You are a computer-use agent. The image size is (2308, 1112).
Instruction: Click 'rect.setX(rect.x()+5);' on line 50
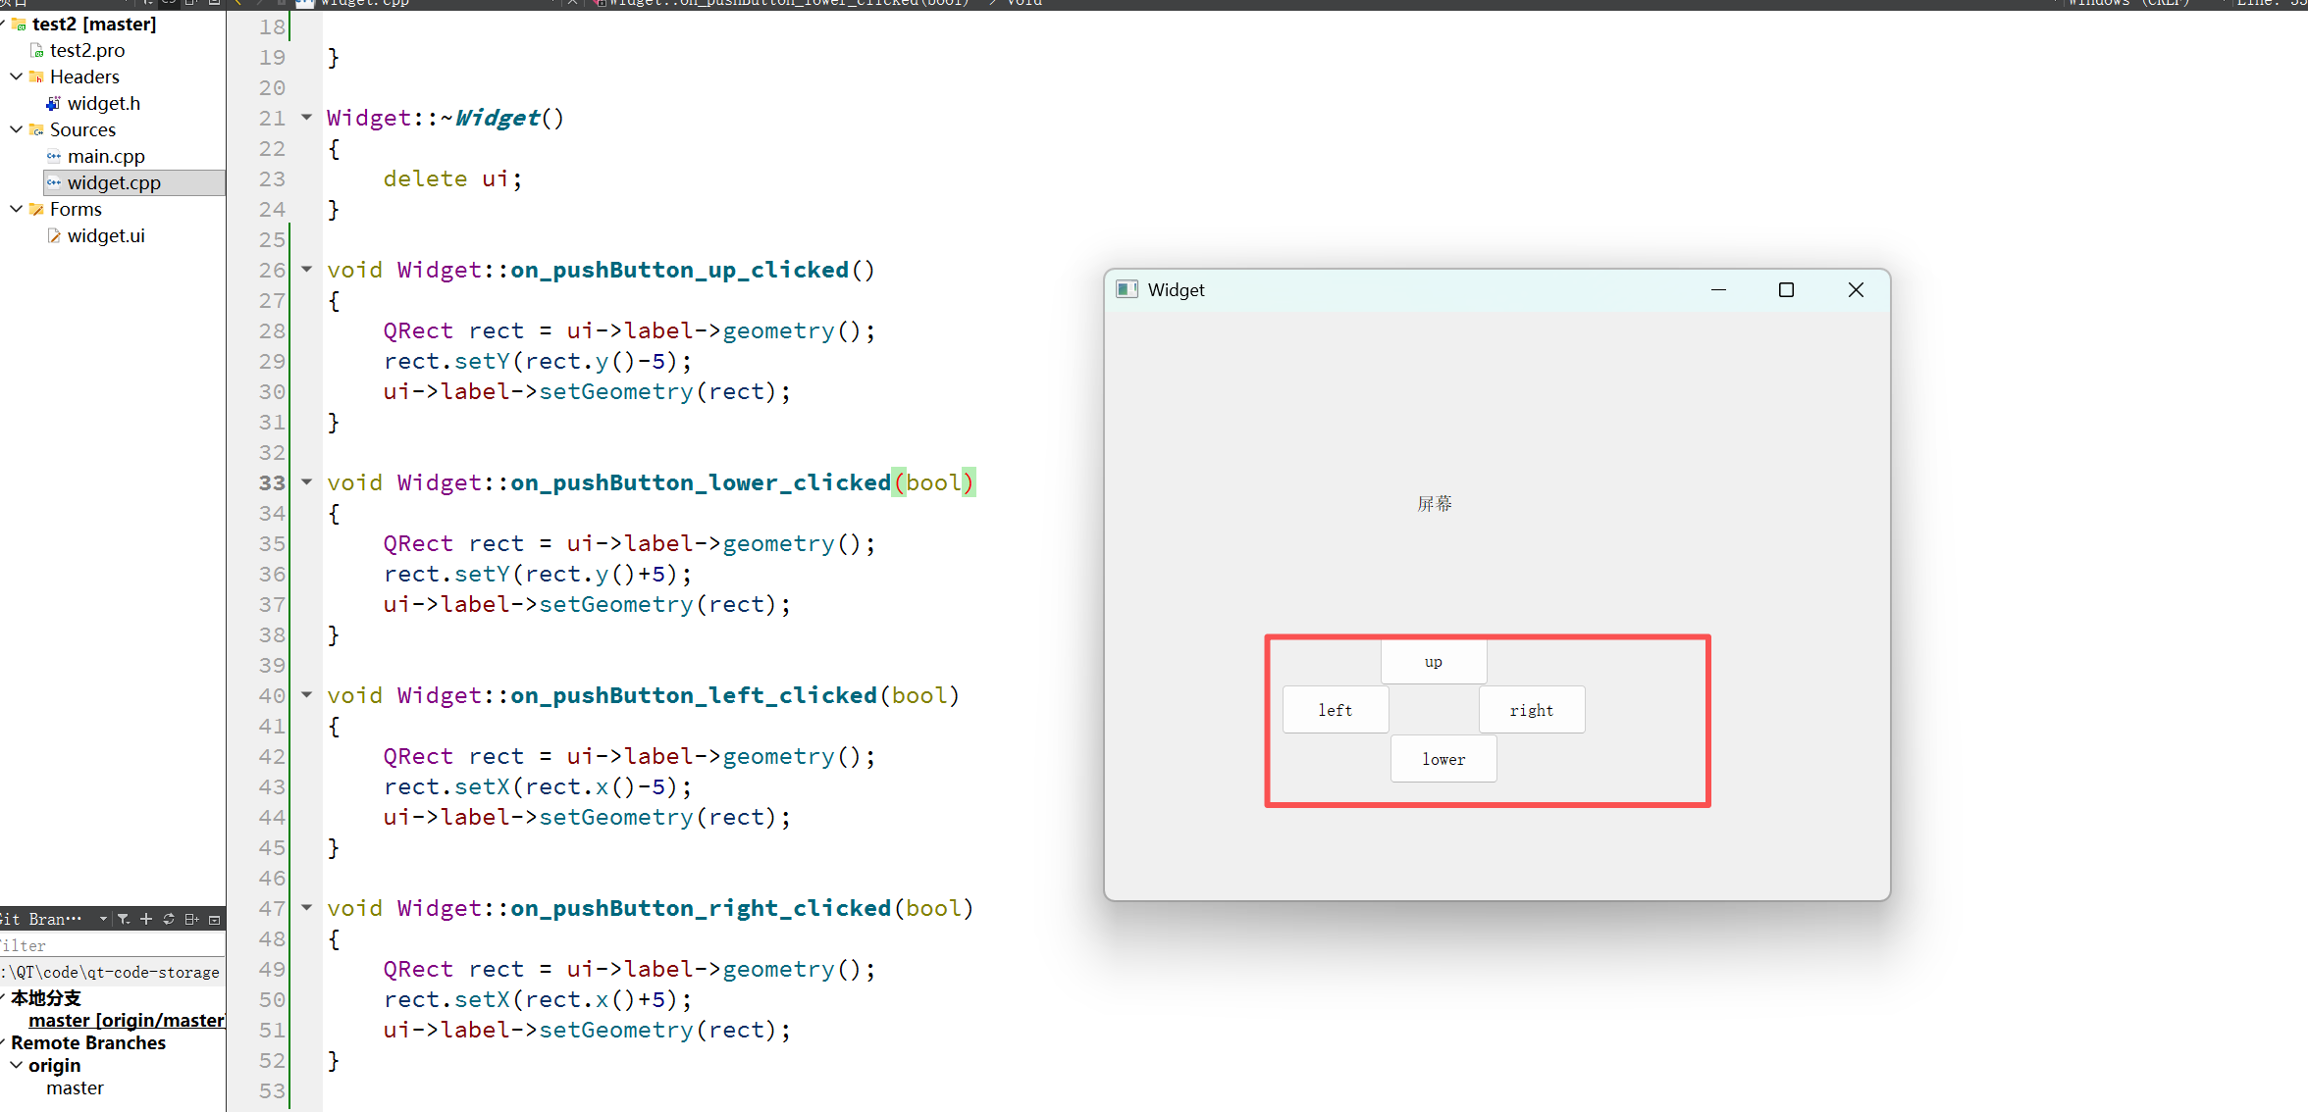click(538, 999)
